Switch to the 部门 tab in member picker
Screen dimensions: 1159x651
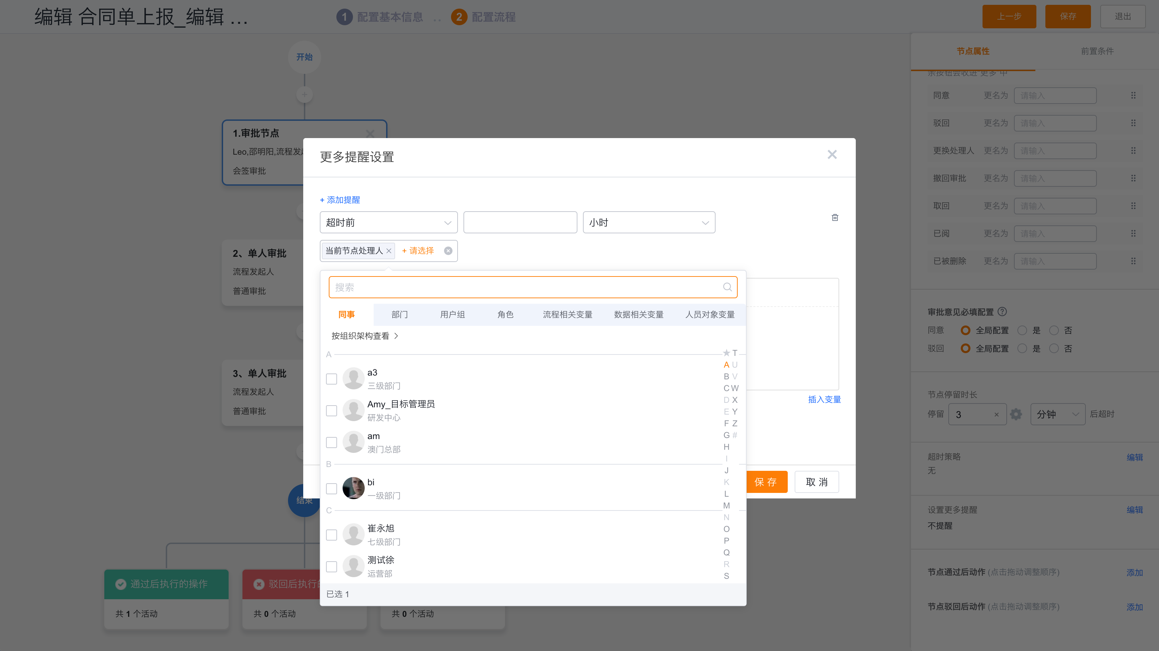coord(399,315)
